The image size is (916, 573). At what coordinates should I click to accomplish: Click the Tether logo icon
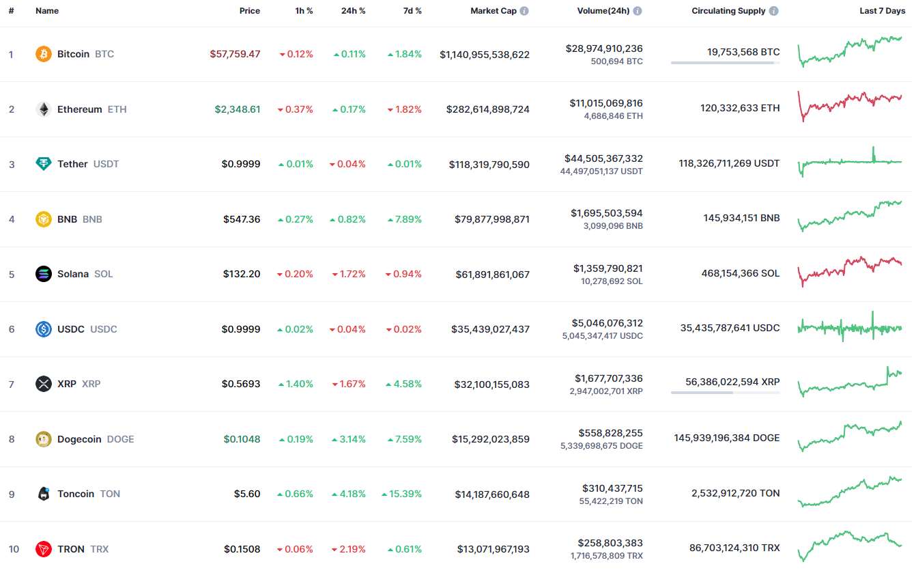tap(44, 164)
